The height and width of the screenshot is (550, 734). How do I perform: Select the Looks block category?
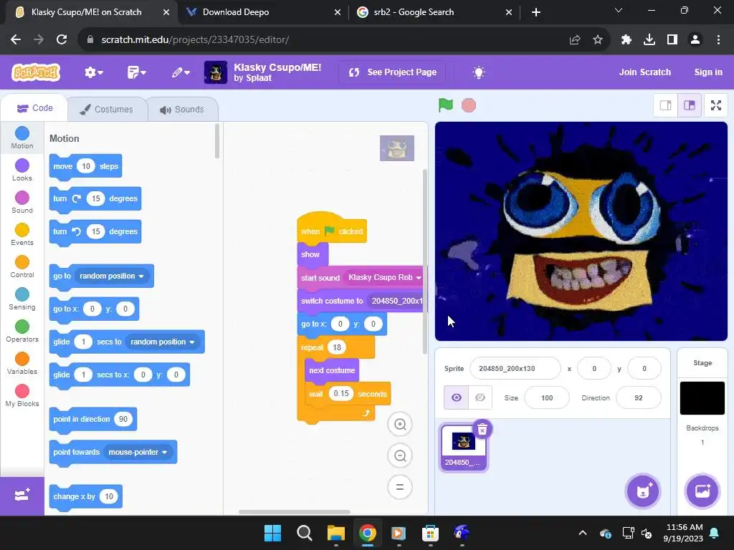(22, 170)
